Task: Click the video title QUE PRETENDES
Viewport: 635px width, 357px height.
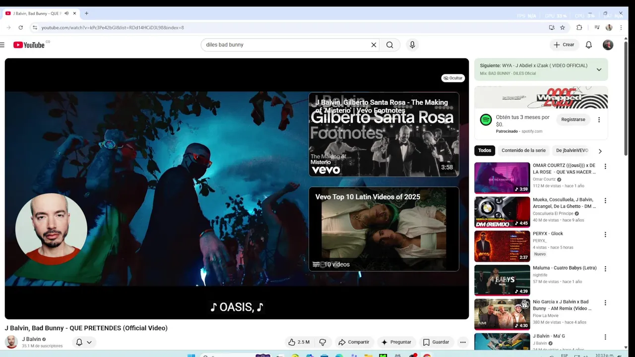Action: [x=86, y=328]
